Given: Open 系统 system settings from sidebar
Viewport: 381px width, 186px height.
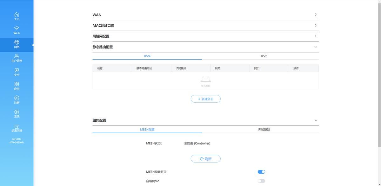Looking at the screenshot, I should [17, 113].
